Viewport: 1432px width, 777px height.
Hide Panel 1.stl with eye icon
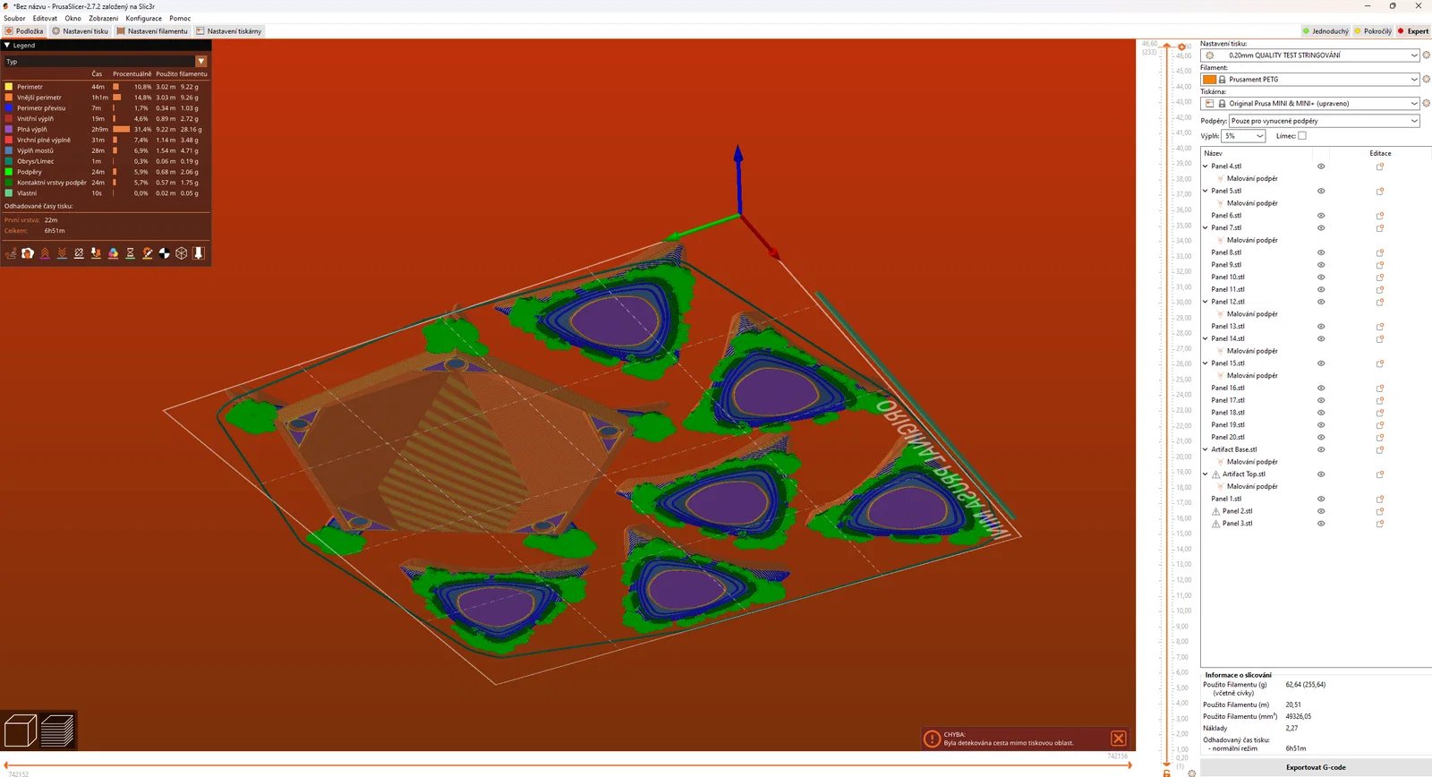click(1321, 499)
